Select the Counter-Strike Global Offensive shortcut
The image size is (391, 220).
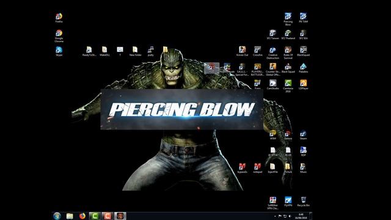pos(273,69)
